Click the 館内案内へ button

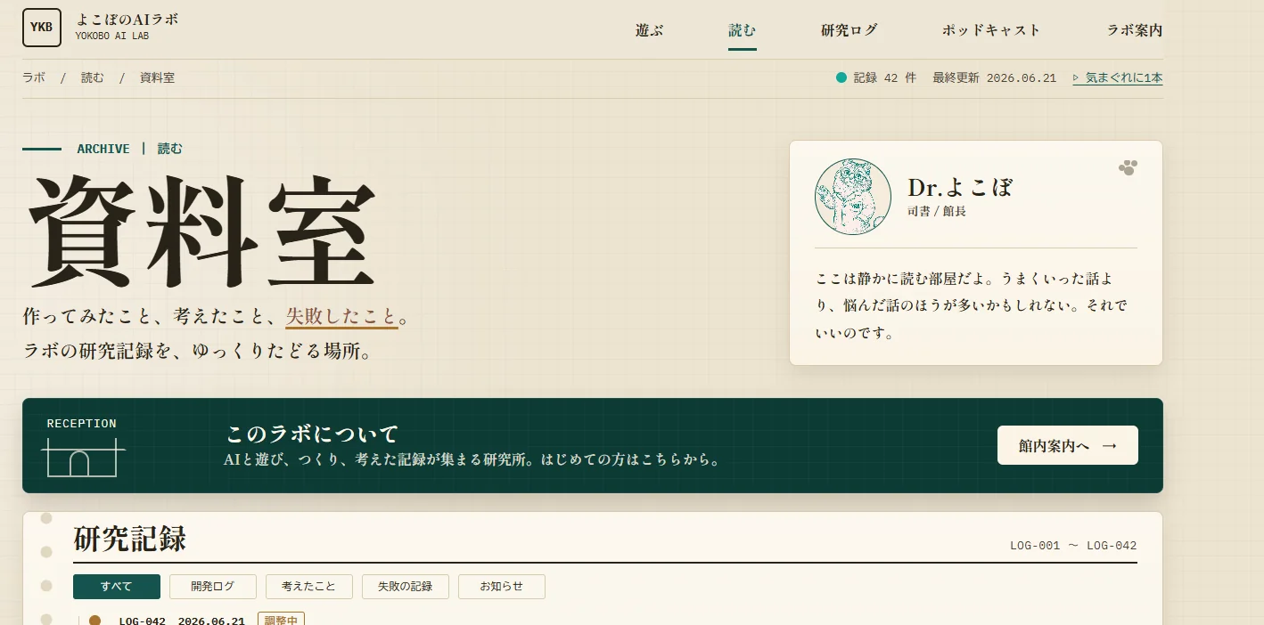1068,445
